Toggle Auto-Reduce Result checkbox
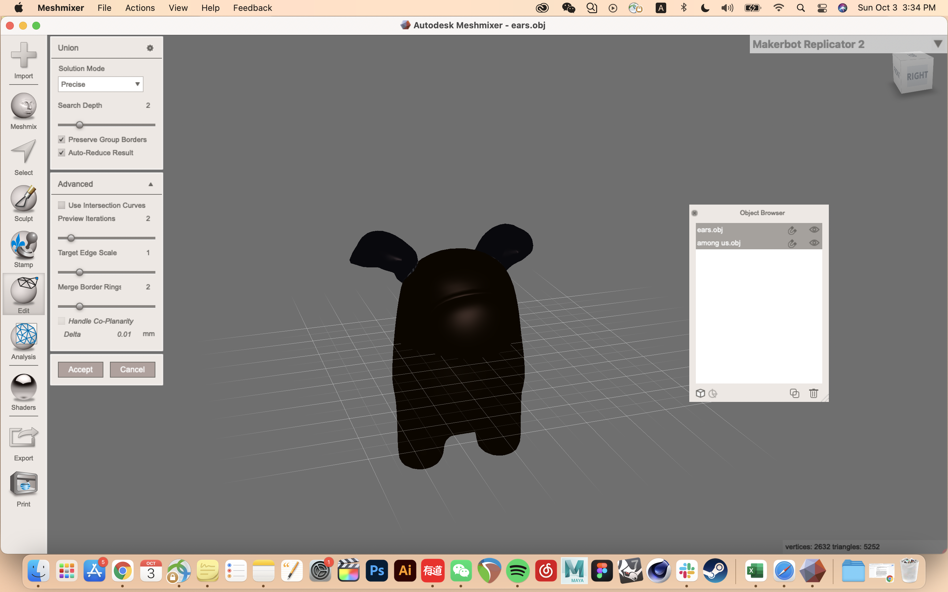 [x=62, y=153]
